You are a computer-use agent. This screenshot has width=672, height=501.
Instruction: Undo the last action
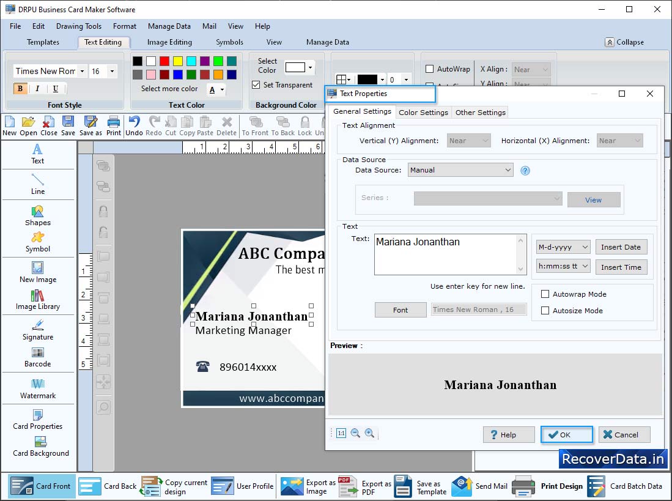tap(134, 126)
